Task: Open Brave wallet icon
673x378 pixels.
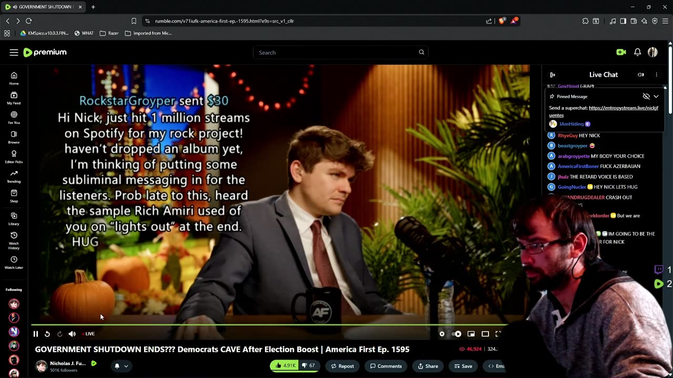Action: click(x=634, y=21)
